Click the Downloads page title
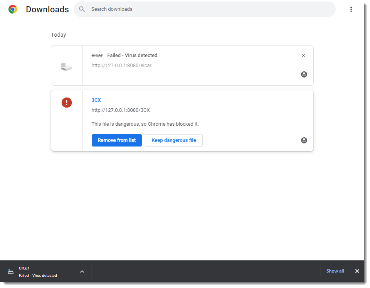The height and width of the screenshot is (288, 370). [47, 9]
